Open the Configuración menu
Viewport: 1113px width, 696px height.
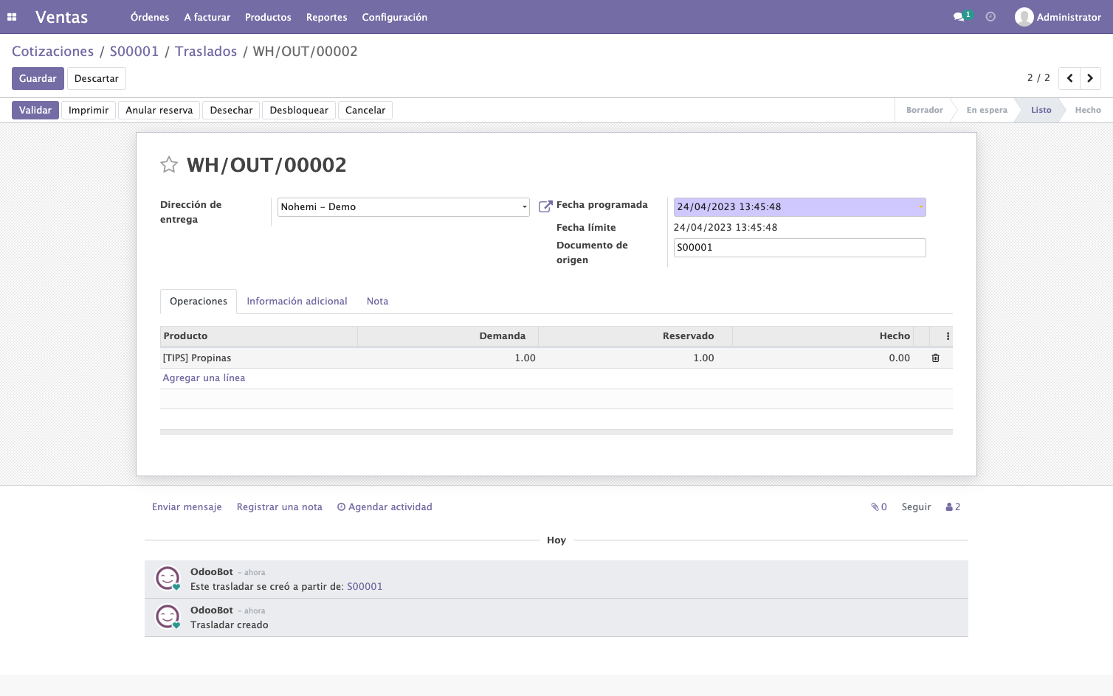click(395, 17)
